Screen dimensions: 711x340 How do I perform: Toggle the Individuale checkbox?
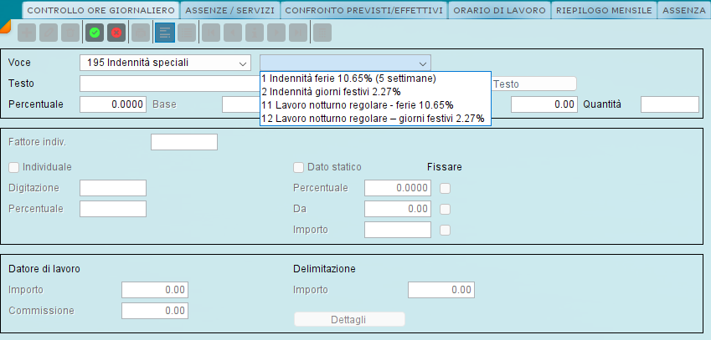[x=14, y=167]
